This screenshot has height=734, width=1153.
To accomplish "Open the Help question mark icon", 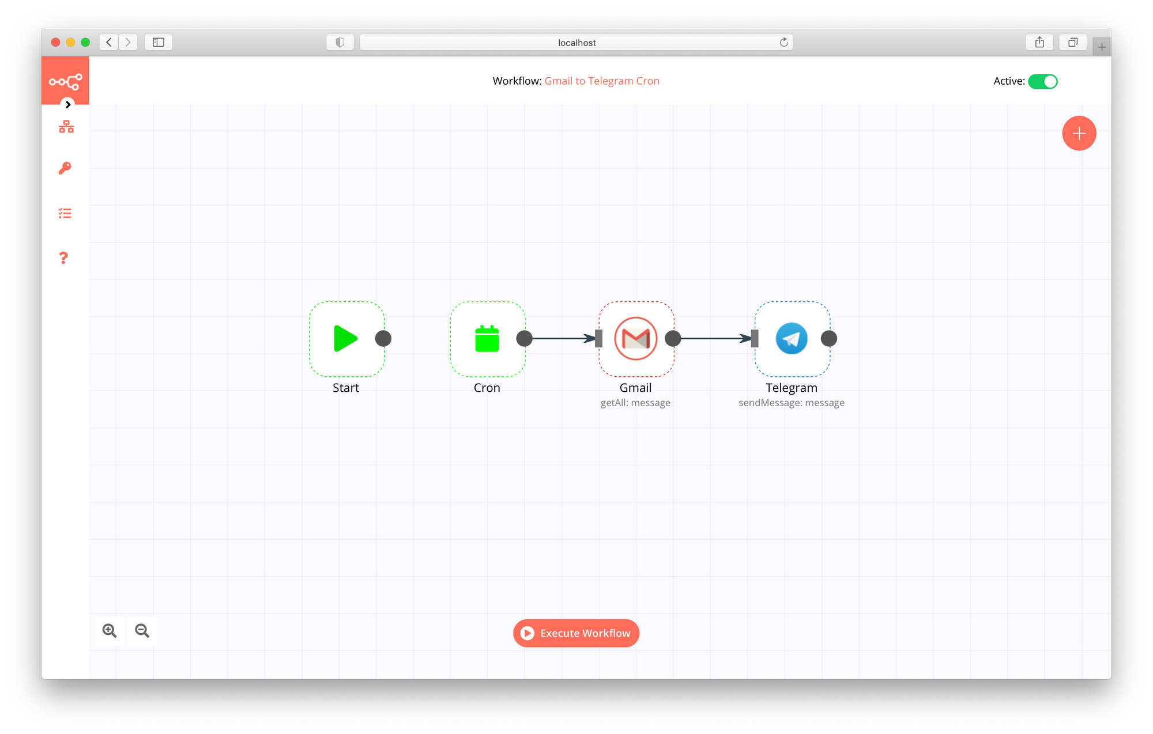I will (63, 258).
